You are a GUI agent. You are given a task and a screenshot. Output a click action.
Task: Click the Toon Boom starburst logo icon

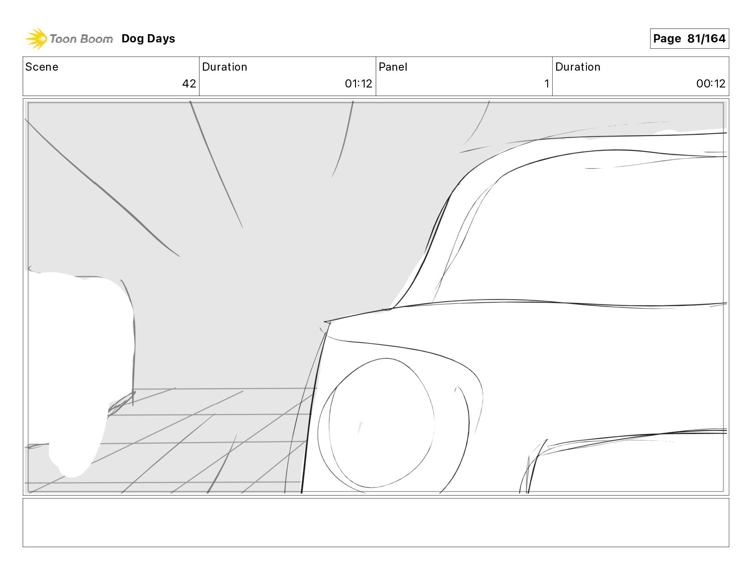coord(36,38)
